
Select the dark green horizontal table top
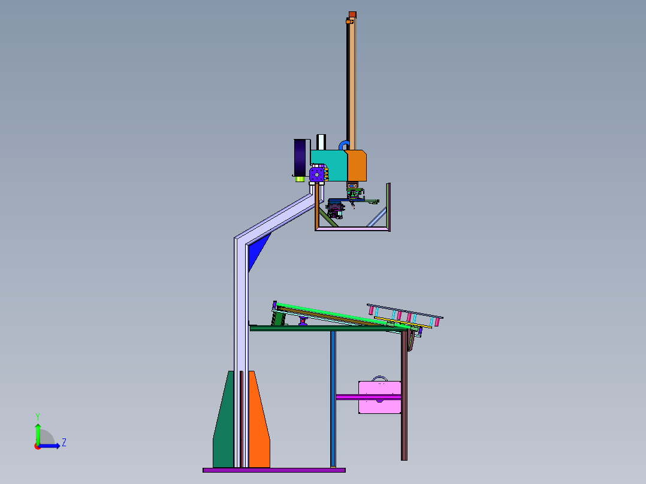point(328,328)
